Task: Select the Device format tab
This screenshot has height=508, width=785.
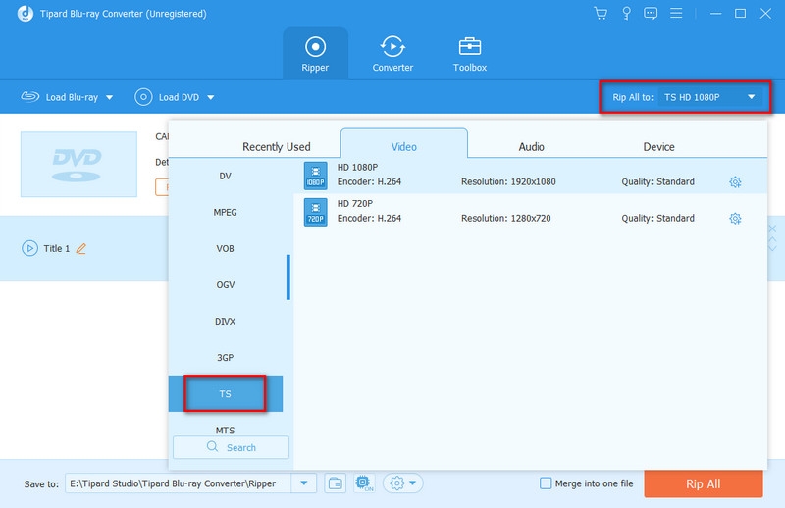Action: 658,147
